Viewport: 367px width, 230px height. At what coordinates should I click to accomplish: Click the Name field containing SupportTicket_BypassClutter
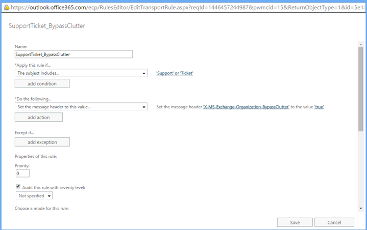(x=74, y=54)
